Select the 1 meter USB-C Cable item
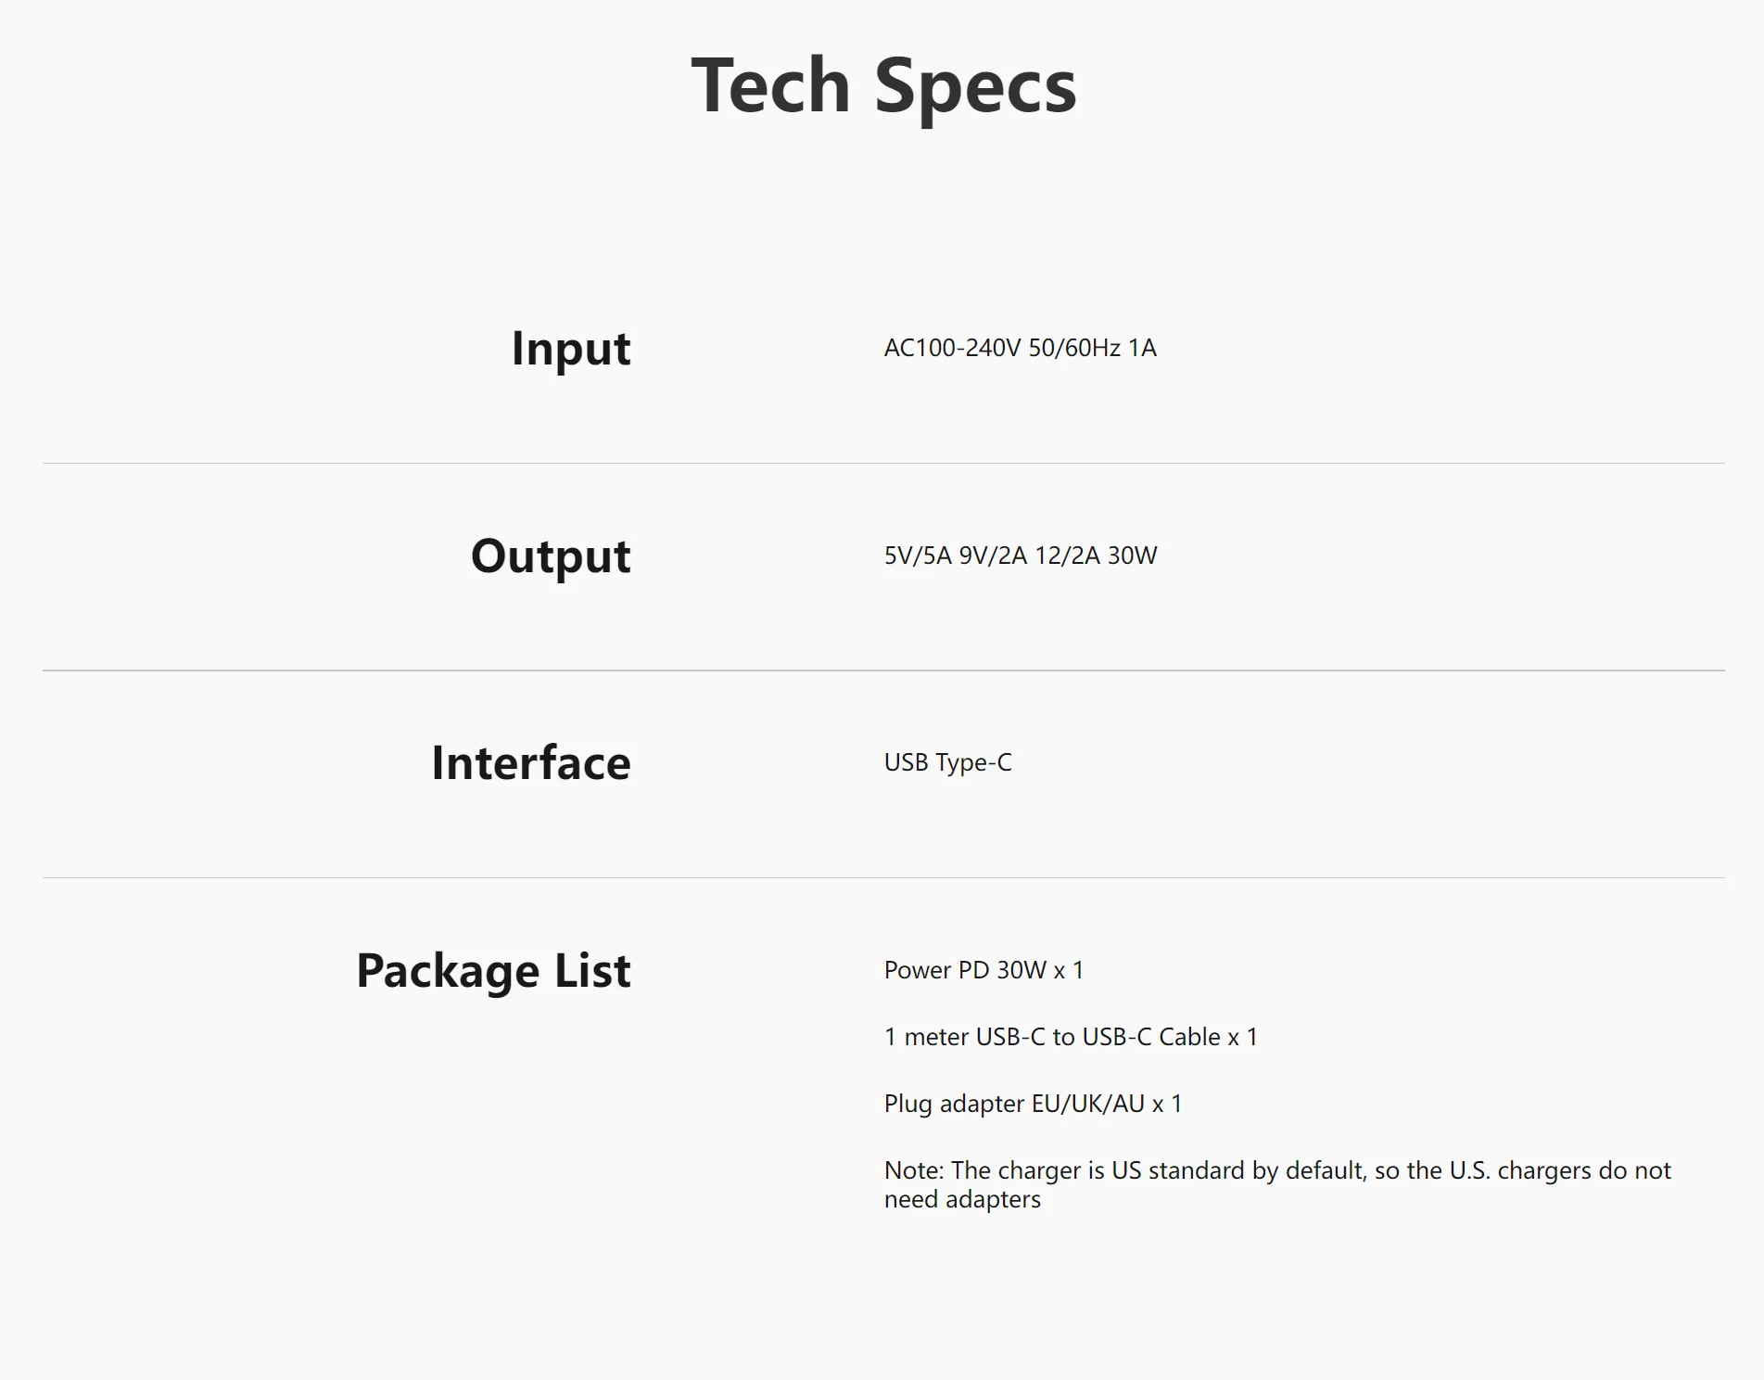1764x1380 pixels. tap(1071, 1038)
